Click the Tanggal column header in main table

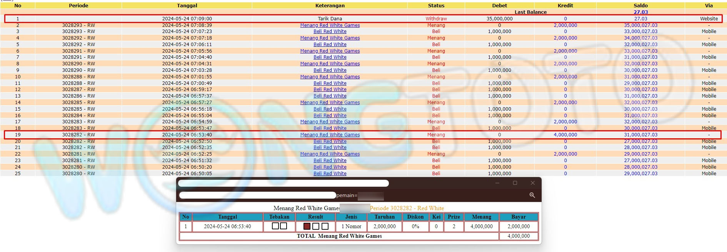(x=187, y=5)
